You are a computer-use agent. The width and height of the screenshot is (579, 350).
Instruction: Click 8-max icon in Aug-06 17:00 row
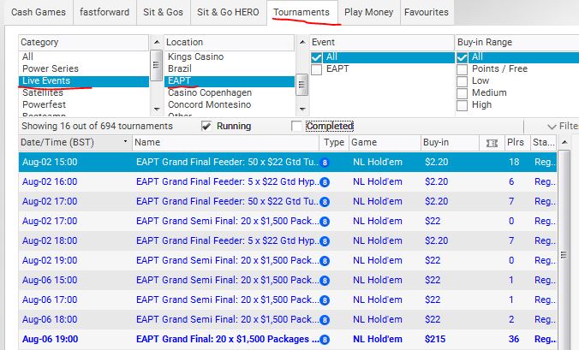[325, 300]
